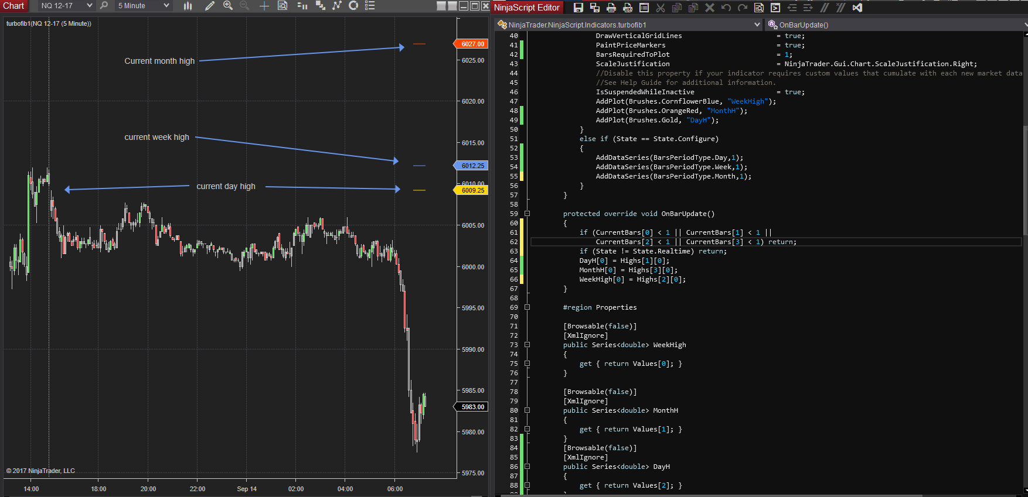Screen dimensions: 1028x497
Task: Search for an instrument with the magnifier
Action: click(104, 6)
